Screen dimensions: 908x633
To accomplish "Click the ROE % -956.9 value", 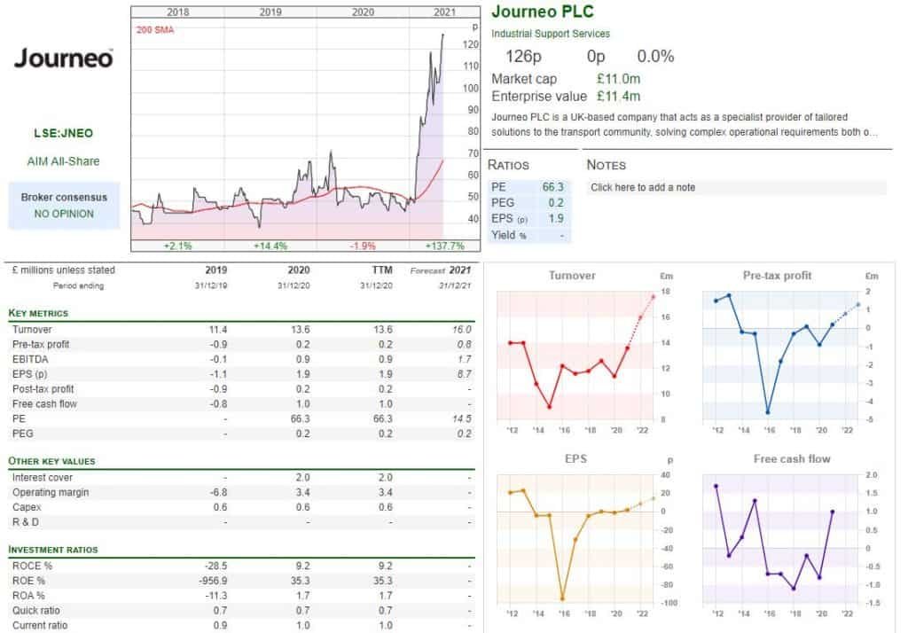I will pyautogui.click(x=213, y=581).
